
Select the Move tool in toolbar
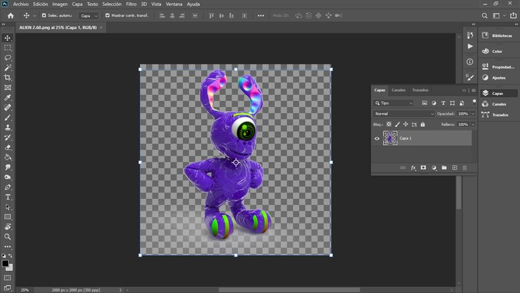(x=7, y=38)
